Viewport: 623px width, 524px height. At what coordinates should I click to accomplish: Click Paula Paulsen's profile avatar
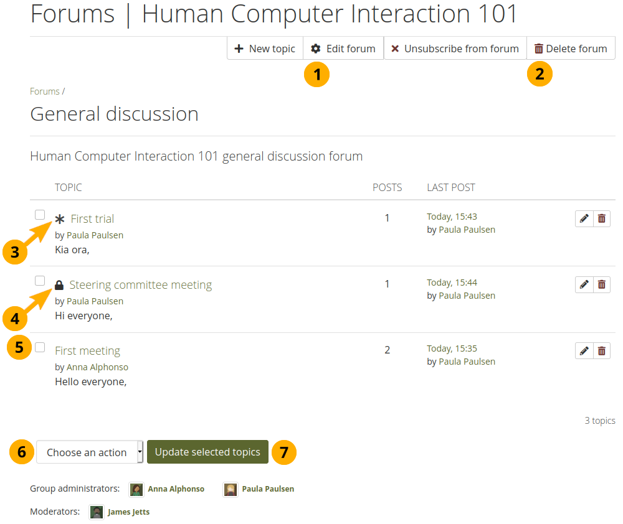(231, 489)
